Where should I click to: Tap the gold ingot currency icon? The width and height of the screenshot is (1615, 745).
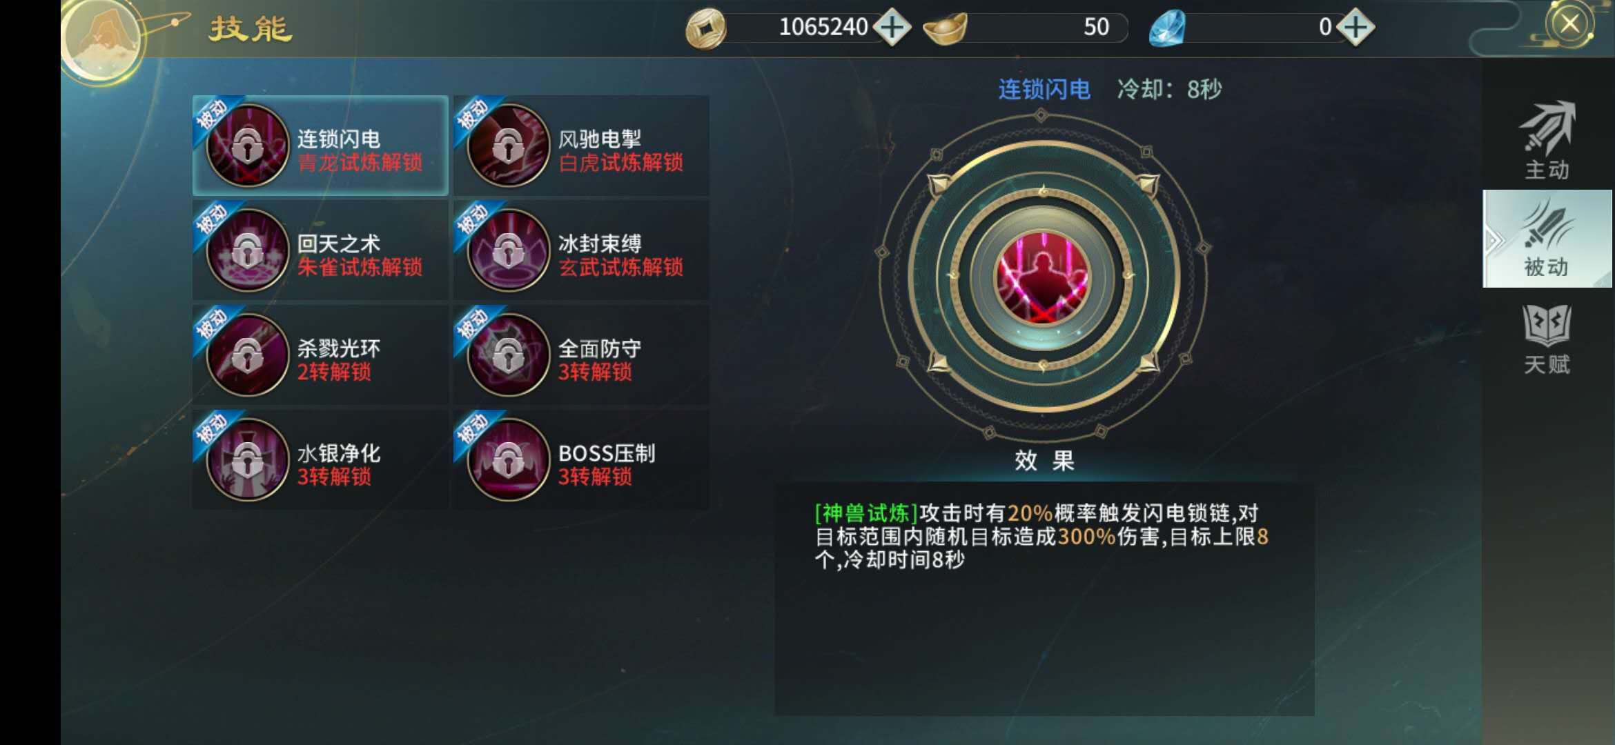pos(945,28)
